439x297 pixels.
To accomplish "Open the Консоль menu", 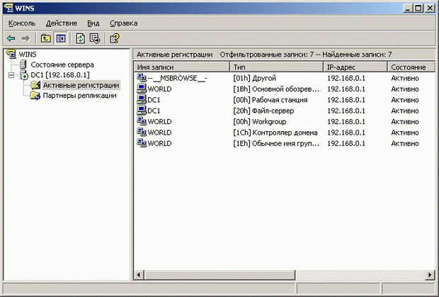I will pos(22,23).
